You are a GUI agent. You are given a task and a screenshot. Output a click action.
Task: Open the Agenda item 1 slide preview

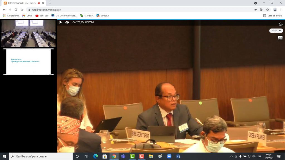point(28,62)
